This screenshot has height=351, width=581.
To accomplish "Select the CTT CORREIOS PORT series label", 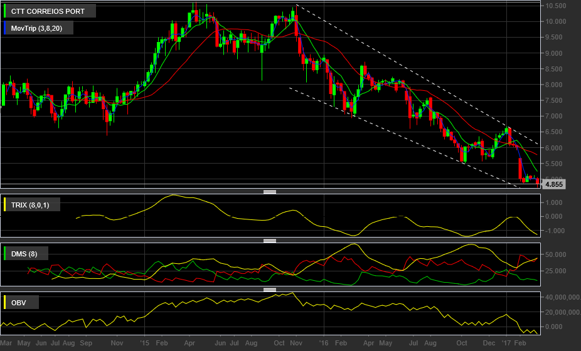I will click(50, 11).
